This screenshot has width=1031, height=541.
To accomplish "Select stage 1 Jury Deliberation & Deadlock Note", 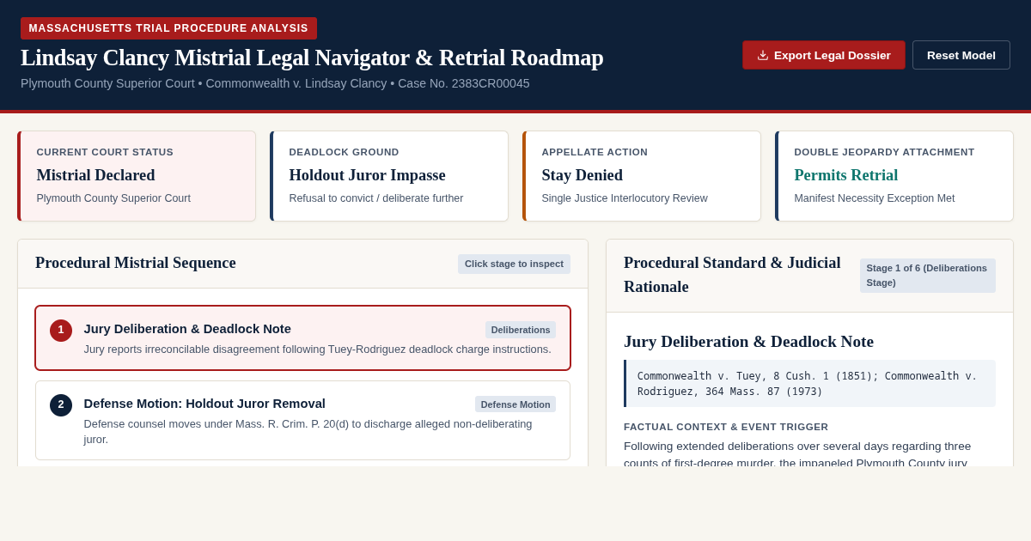I will [302, 338].
